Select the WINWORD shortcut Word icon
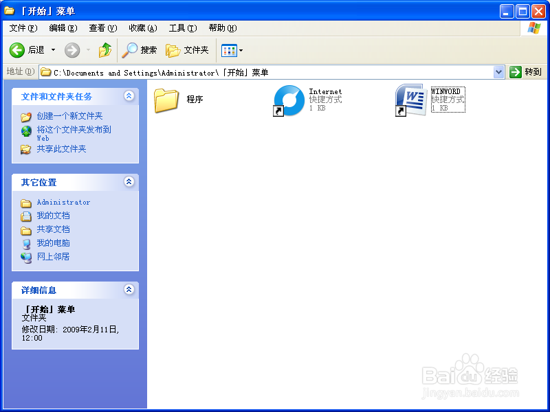Image resolution: width=550 pixels, height=412 pixels. tap(410, 100)
